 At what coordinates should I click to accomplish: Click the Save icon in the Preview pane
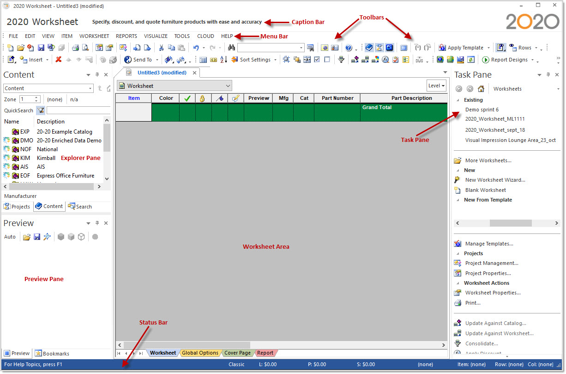37,237
